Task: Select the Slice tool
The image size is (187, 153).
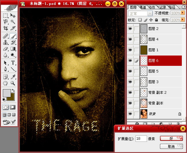Action: pos(13,28)
